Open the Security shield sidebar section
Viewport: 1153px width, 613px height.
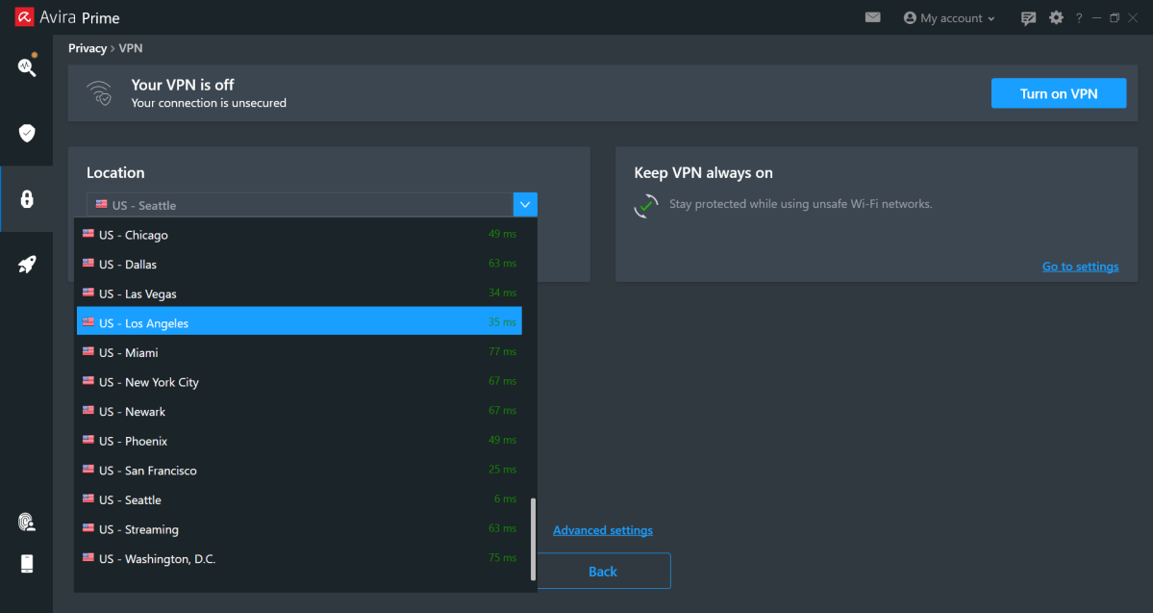pyautogui.click(x=27, y=133)
